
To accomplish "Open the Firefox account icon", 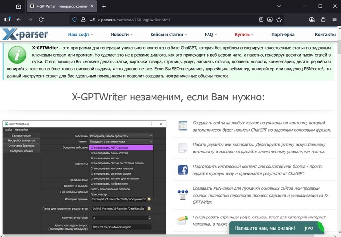I will coord(312,20).
